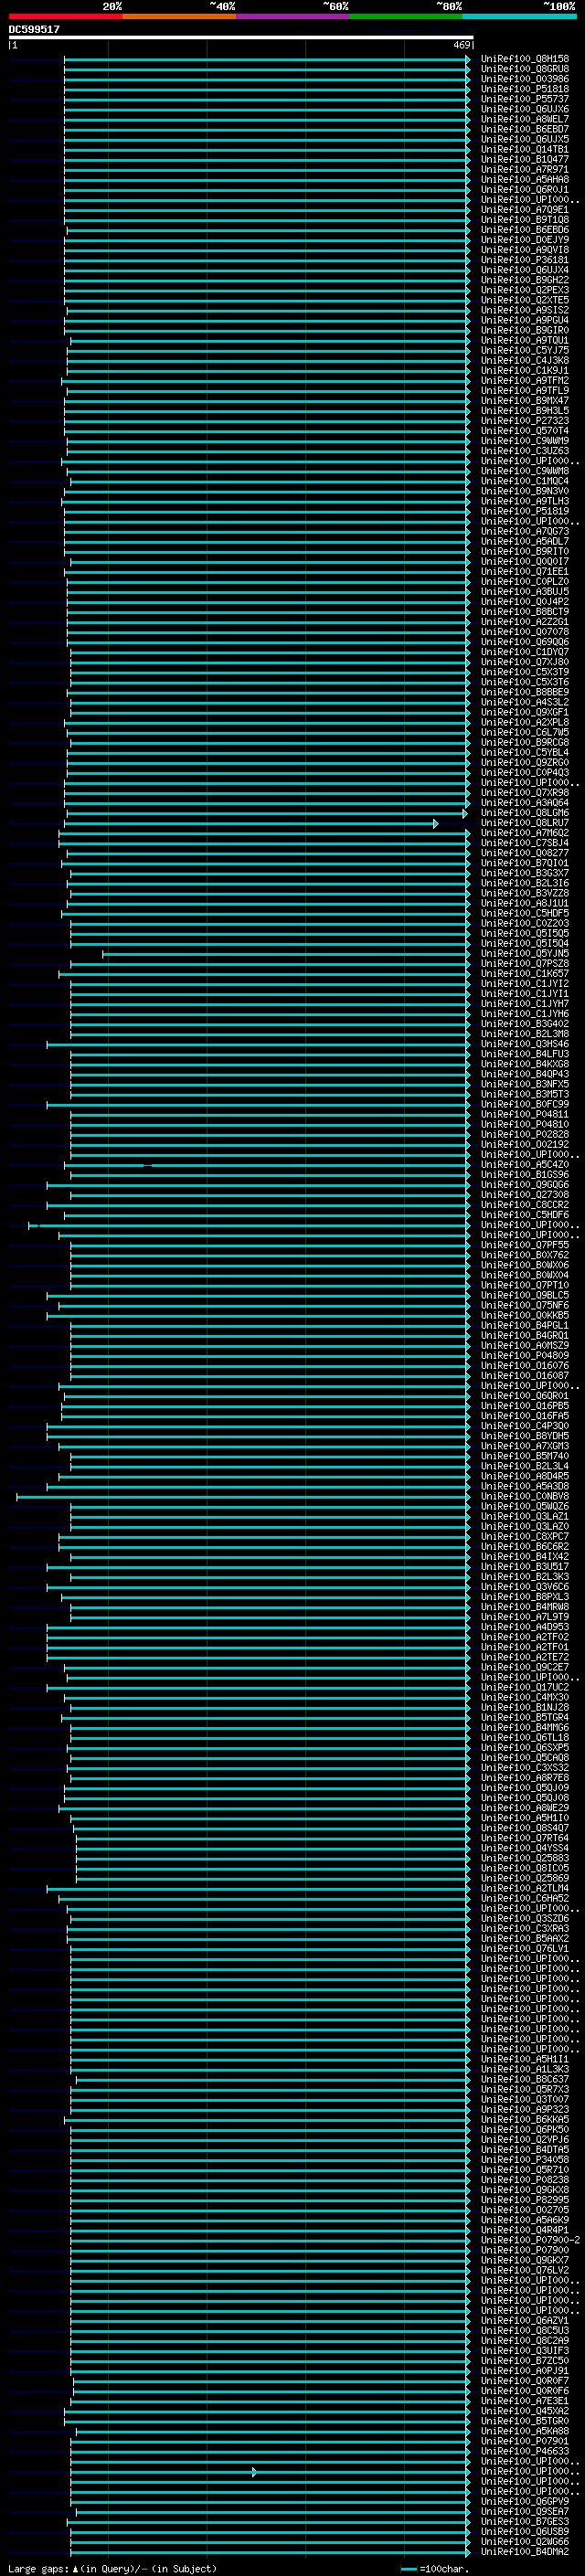Select label UniRef100_C7SBJ4

point(524,843)
